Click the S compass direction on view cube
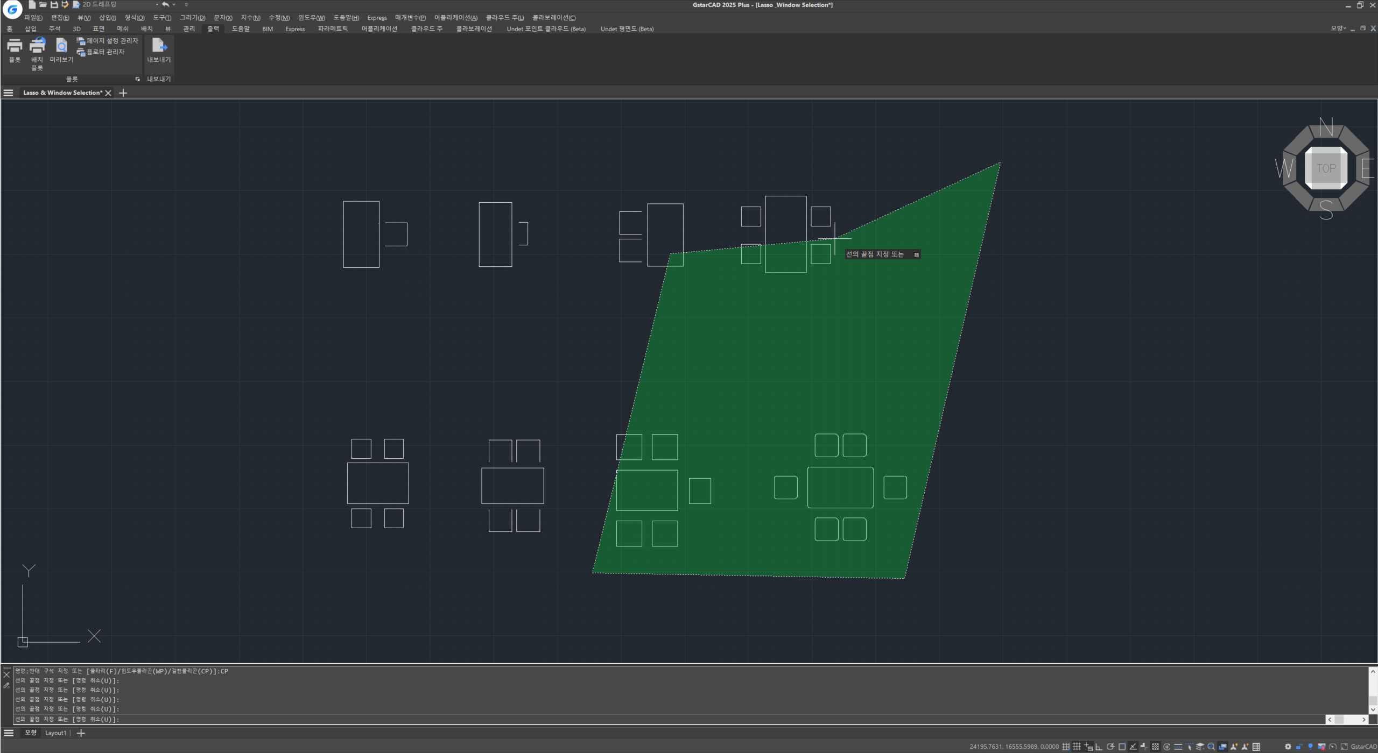The height and width of the screenshot is (753, 1378). [x=1326, y=210]
